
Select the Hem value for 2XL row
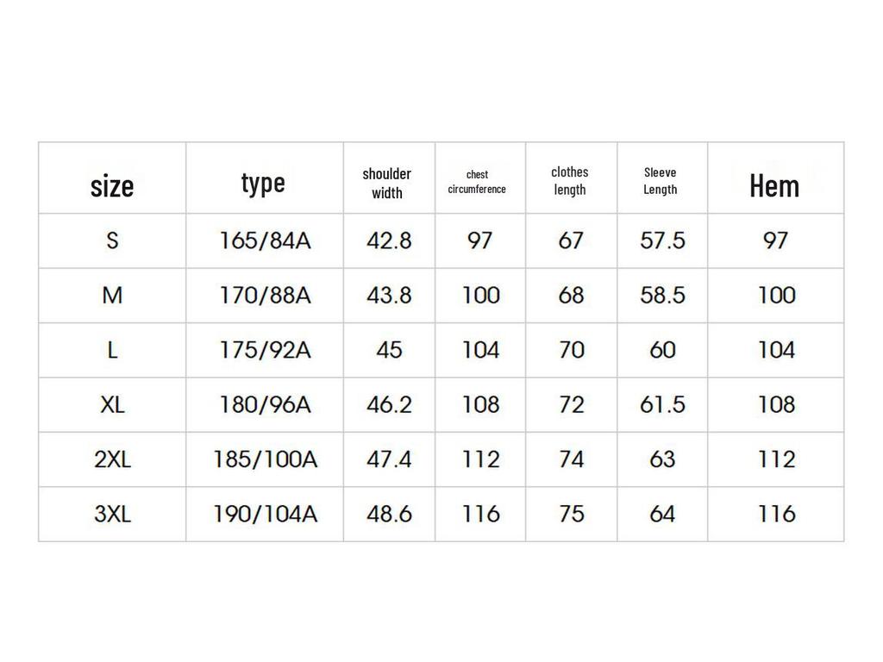pyautogui.click(x=776, y=459)
